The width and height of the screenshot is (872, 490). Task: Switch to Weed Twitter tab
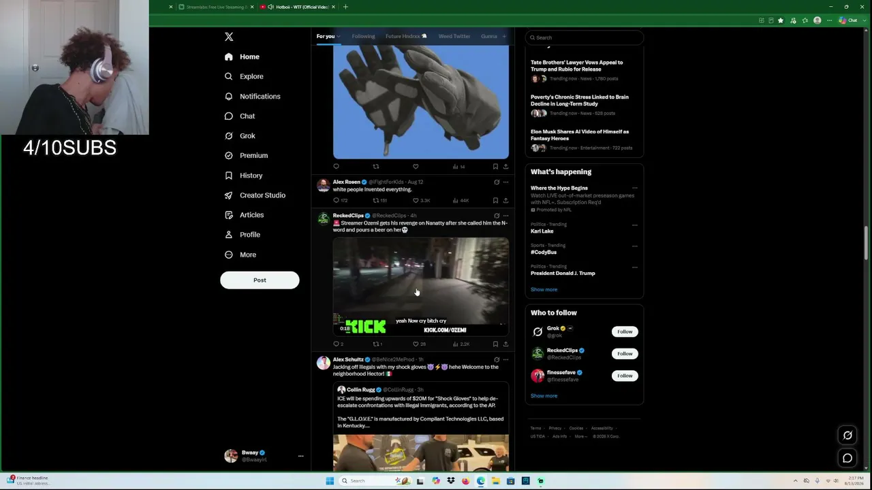[454, 36]
